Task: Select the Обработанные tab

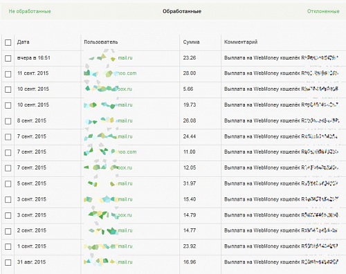Action: click(182, 11)
